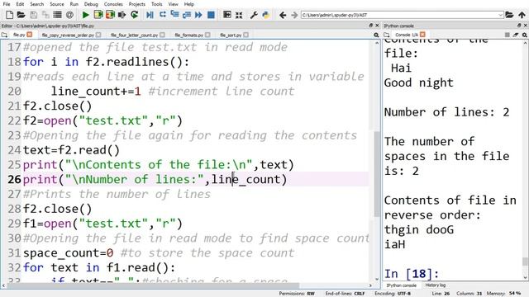Open the Projects menu

(136, 4)
